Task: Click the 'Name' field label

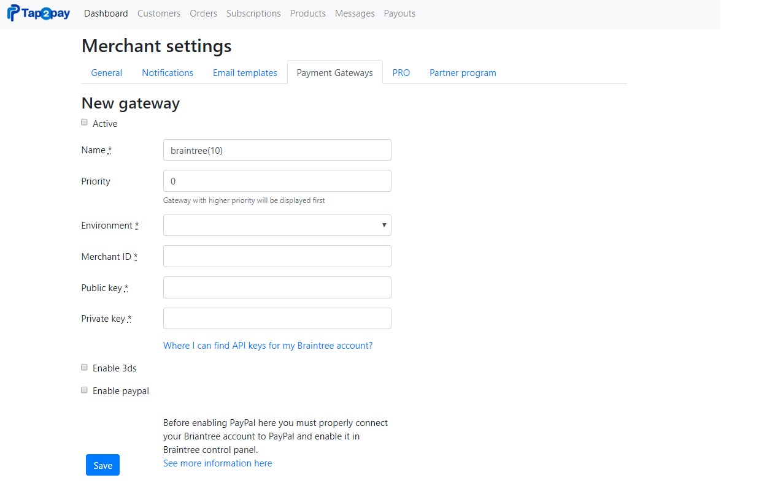Action: tap(96, 150)
